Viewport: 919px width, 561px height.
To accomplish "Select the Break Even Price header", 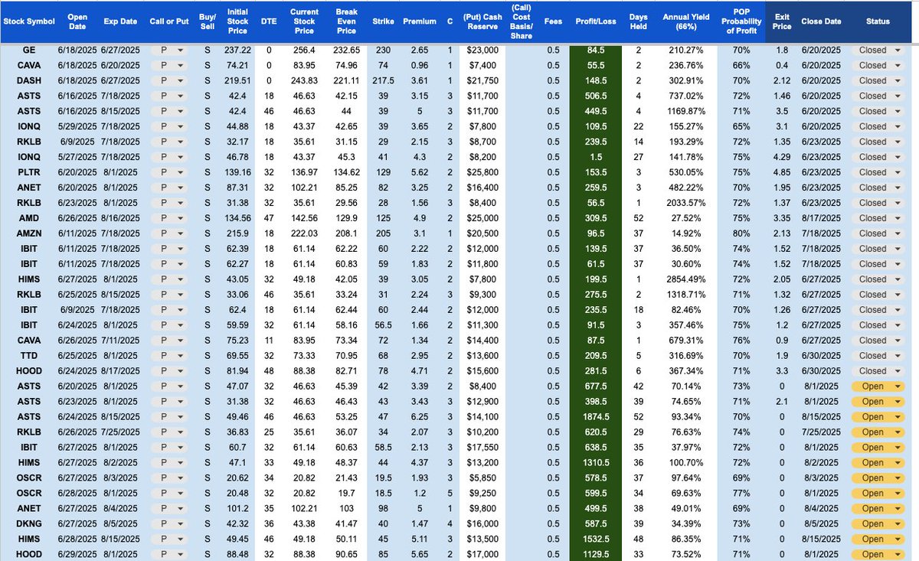I will click(346, 21).
